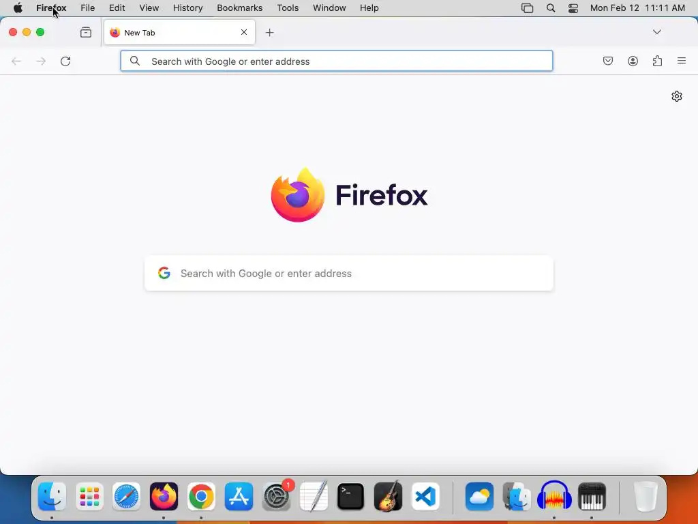
Task: Click the reload page button
Action: [x=65, y=61]
